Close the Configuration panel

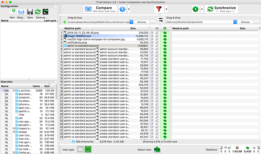click(x=56, y=6)
